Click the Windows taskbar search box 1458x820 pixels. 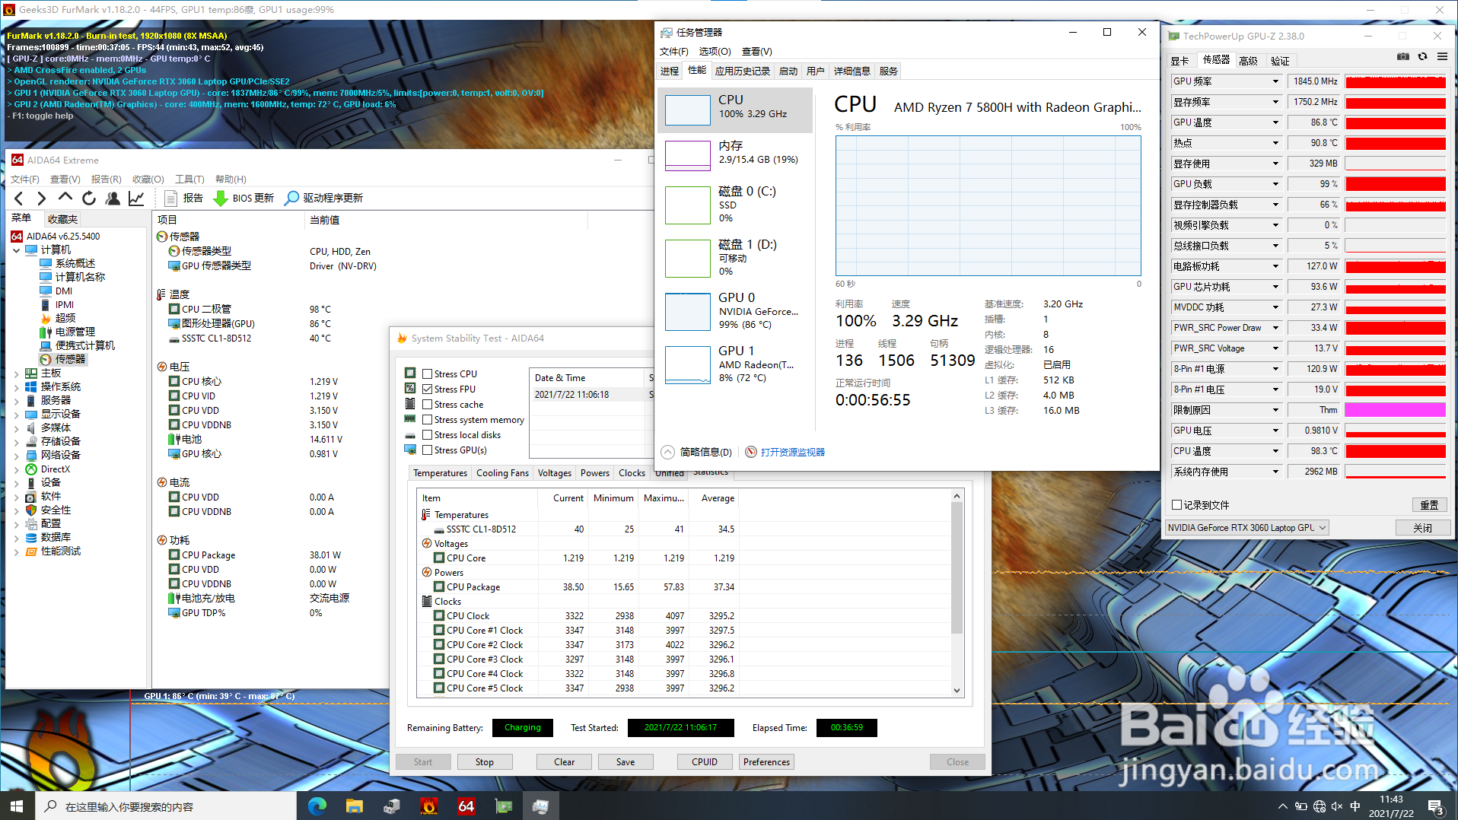tap(165, 806)
